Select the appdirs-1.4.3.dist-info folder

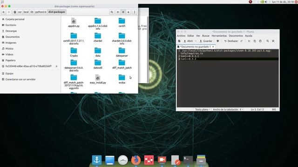pos(98,24)
